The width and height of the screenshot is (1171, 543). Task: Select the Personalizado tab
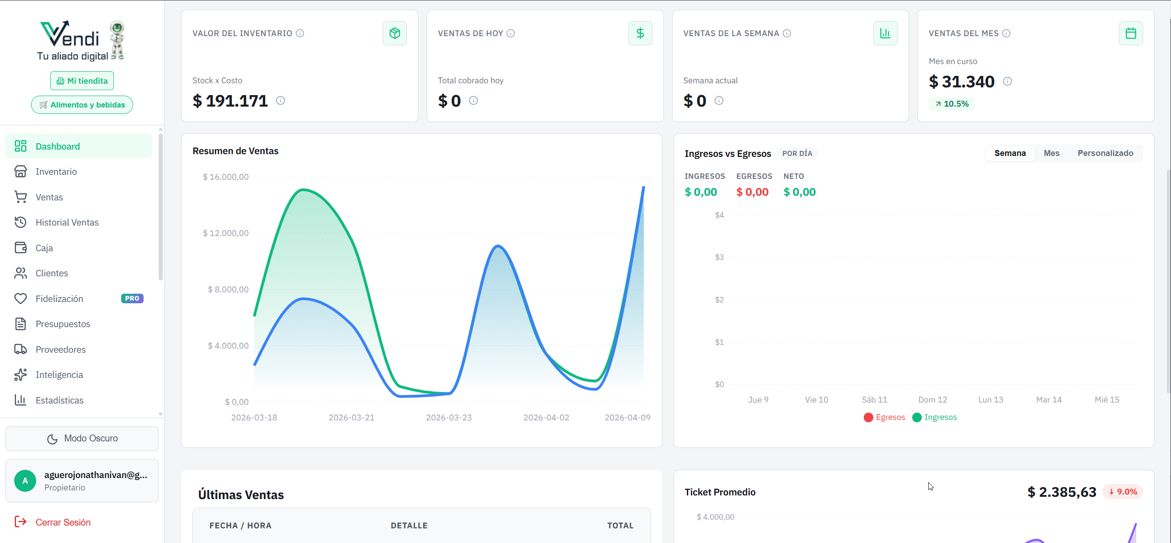tap(1106, 153)
